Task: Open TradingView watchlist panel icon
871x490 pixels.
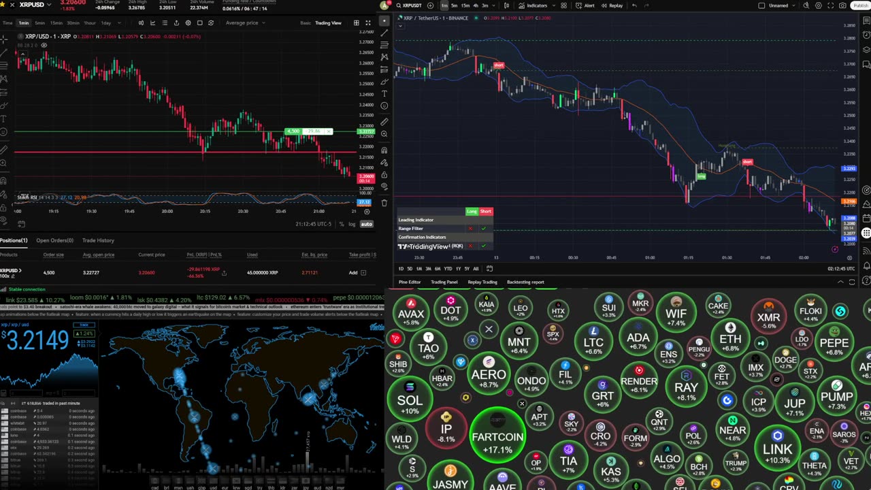Action: pyautogui.click(x=866, y=21)
